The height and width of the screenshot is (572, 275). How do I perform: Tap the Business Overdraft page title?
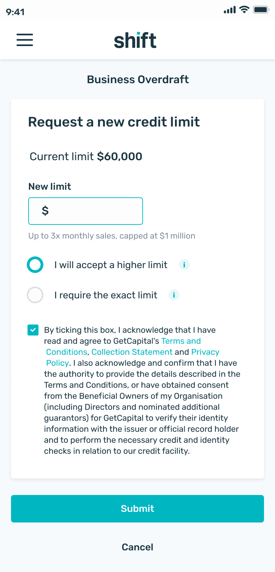(137, 79)
